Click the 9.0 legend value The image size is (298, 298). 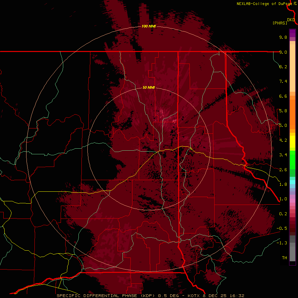point(283,52)
